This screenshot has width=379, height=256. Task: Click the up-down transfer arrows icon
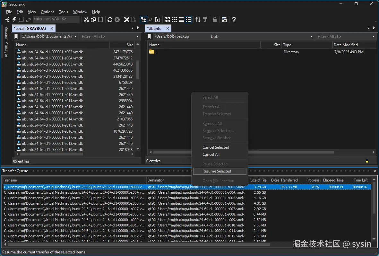pyautogui.click(x=198, y=20)
